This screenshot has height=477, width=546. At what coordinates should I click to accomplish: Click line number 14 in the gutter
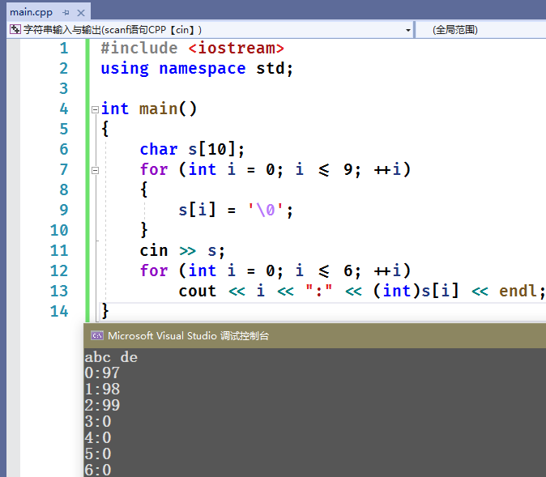pyautogui.click(x=59, y=311)
